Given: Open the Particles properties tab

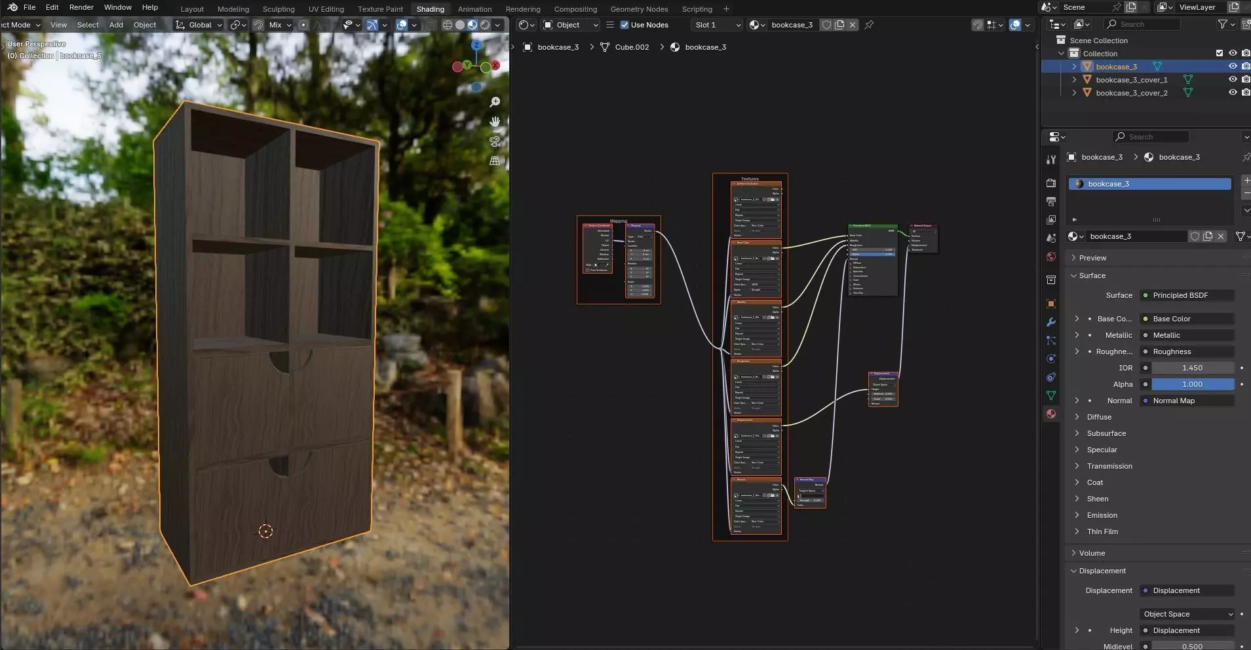Looking at the screenshot, I should click(1051, 340).
